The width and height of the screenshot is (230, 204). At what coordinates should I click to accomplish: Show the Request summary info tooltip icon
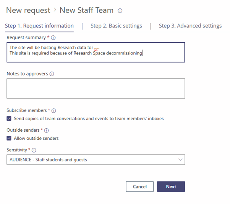click(53, 38)
